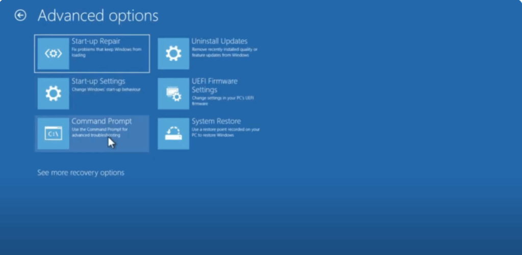Open the Start-up Settings title
This screenshot has height=255, width=522.
click(x=98, y=81)
